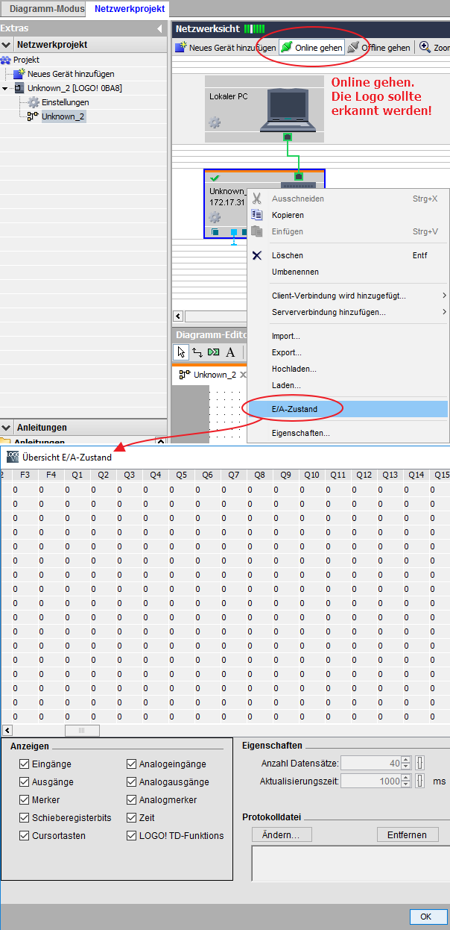This screenshot has height=930, width=450.
Task: Select the arrow selection tool in Diagramm-Editor
Action: click(180, 352)
